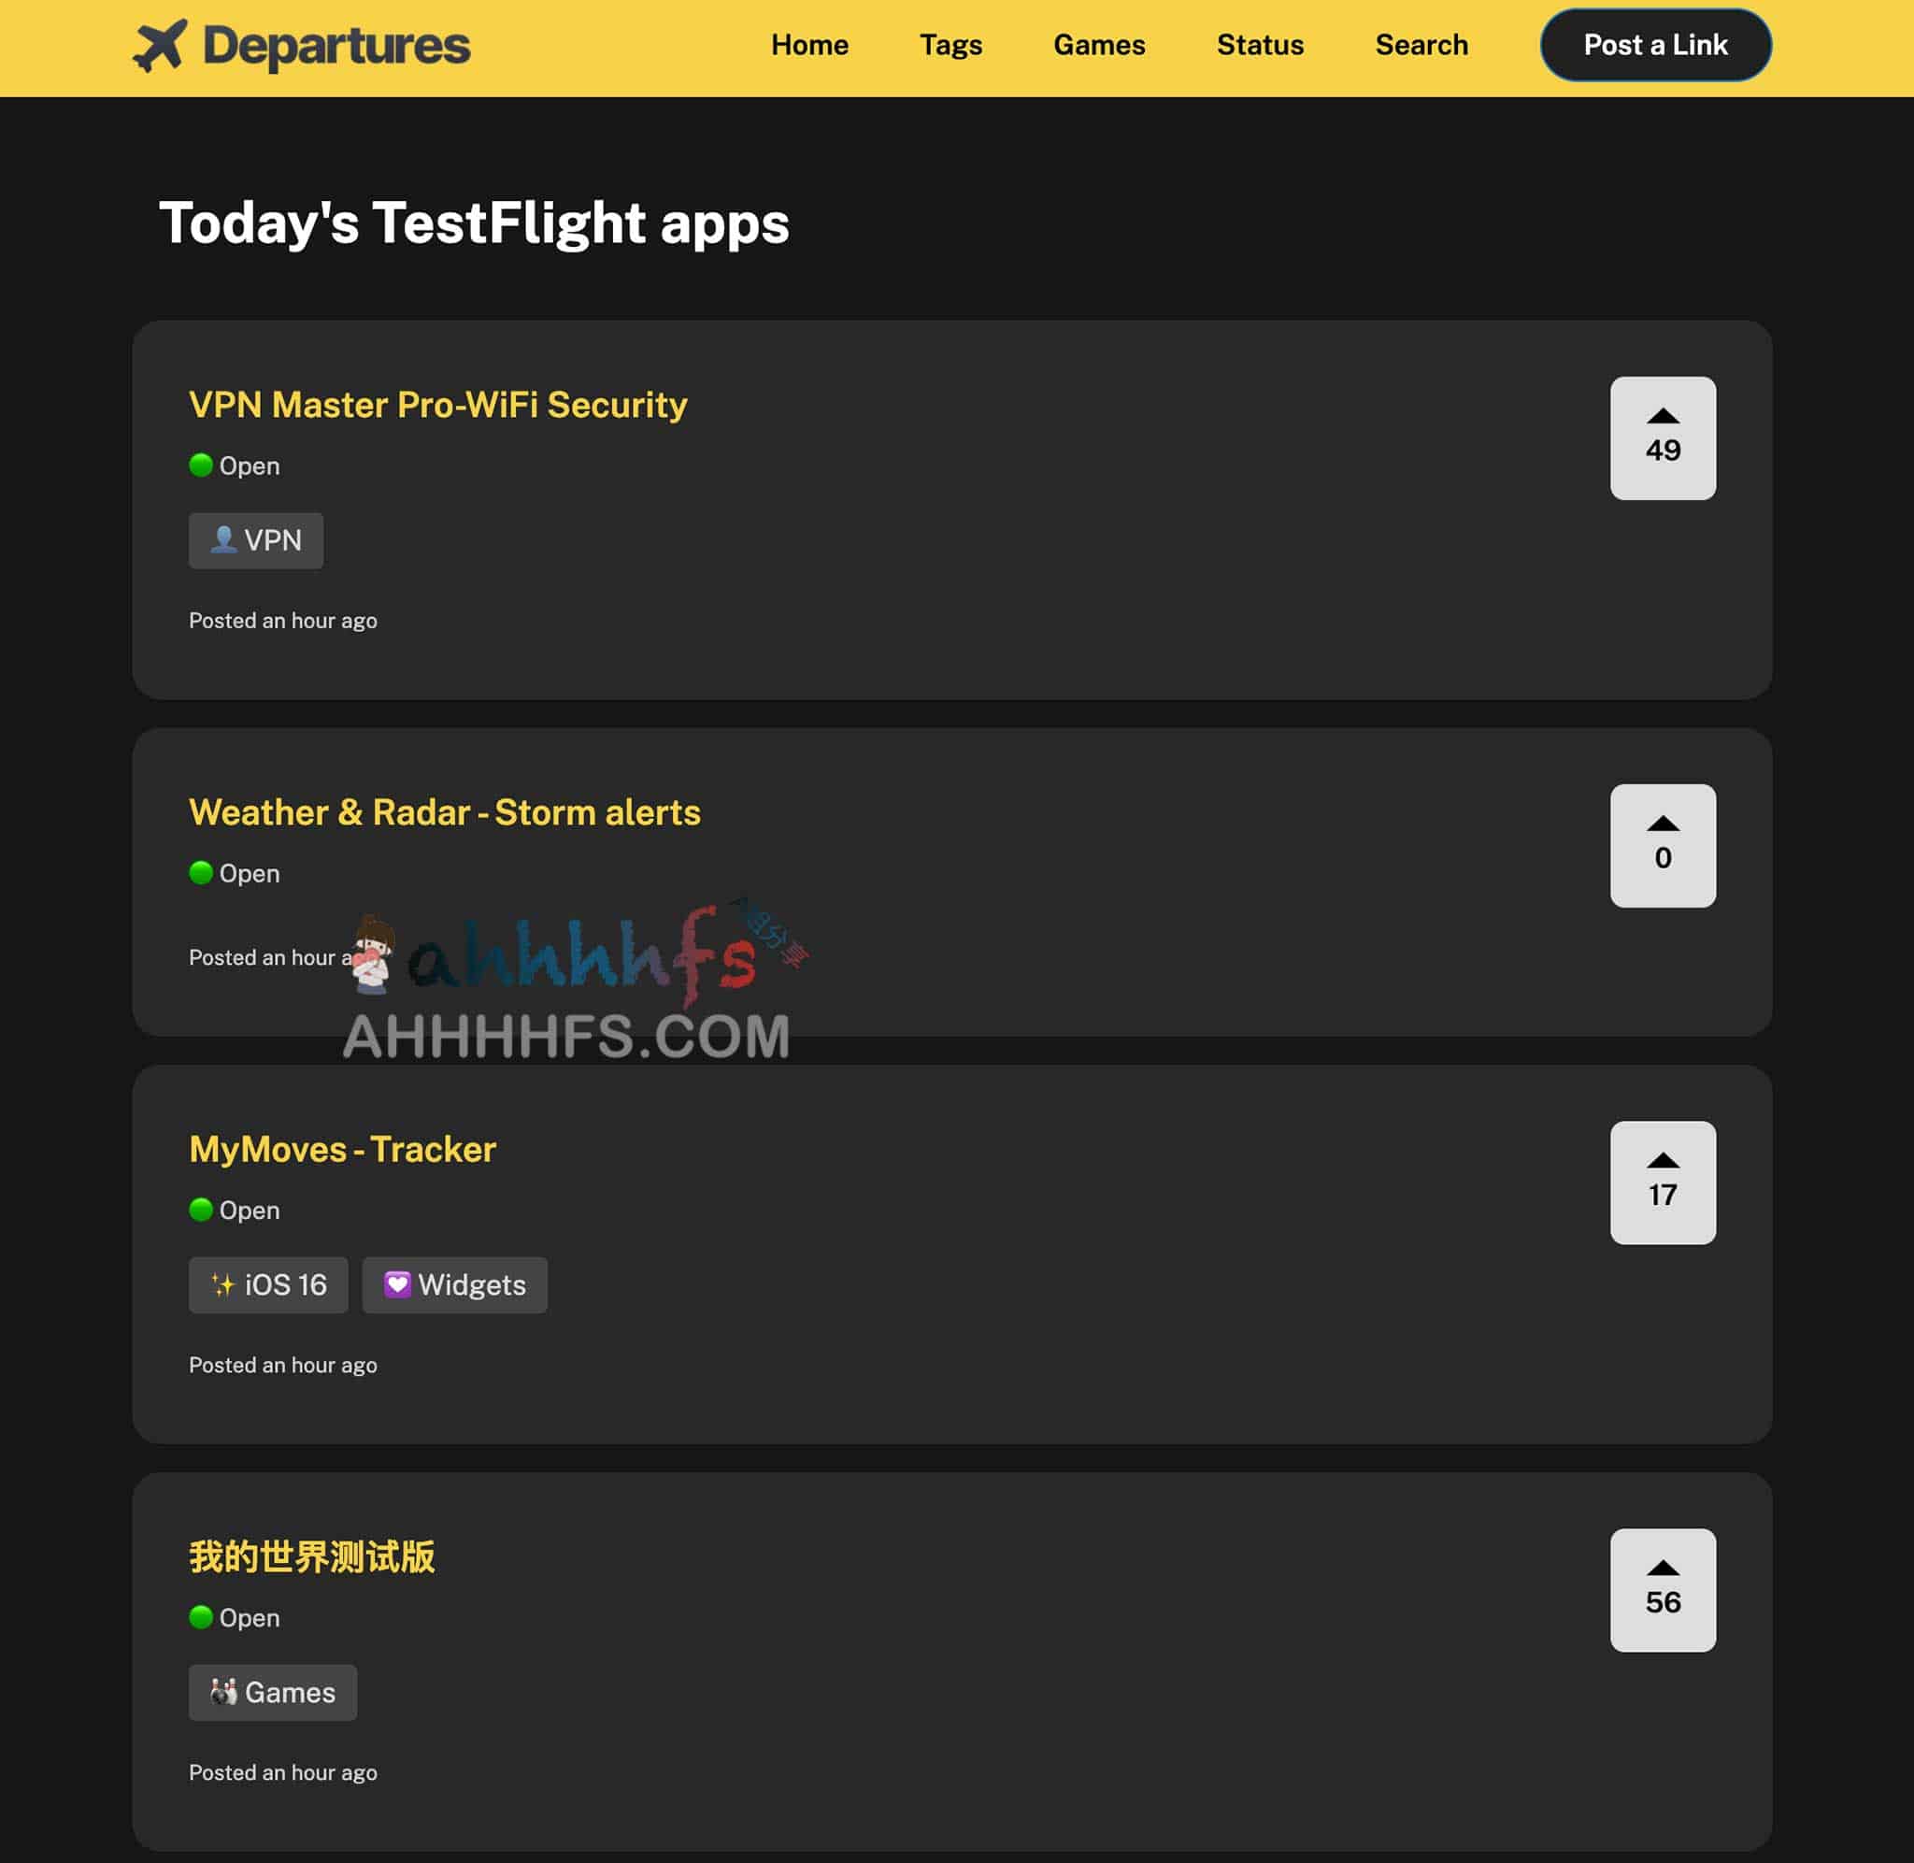Click the Games tag badge icon
The image size is (1914, 1863).
[x=272, y=1692]
